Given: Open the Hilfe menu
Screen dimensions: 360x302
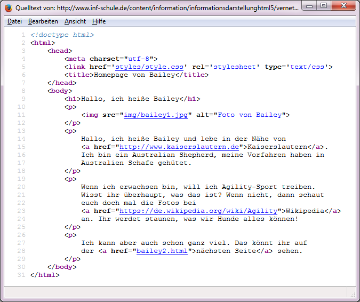Looking at the screenshot, I should tap(99, 21).
